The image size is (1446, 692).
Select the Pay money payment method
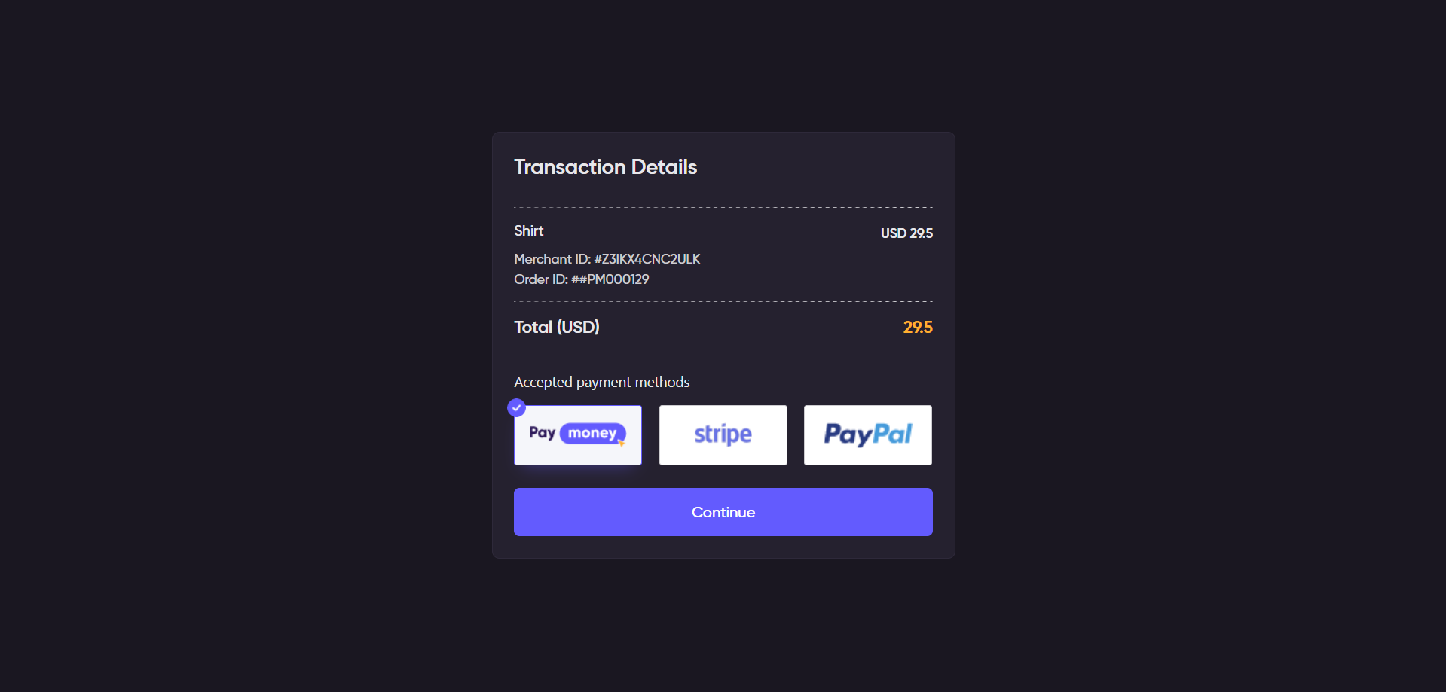[578, 435]
